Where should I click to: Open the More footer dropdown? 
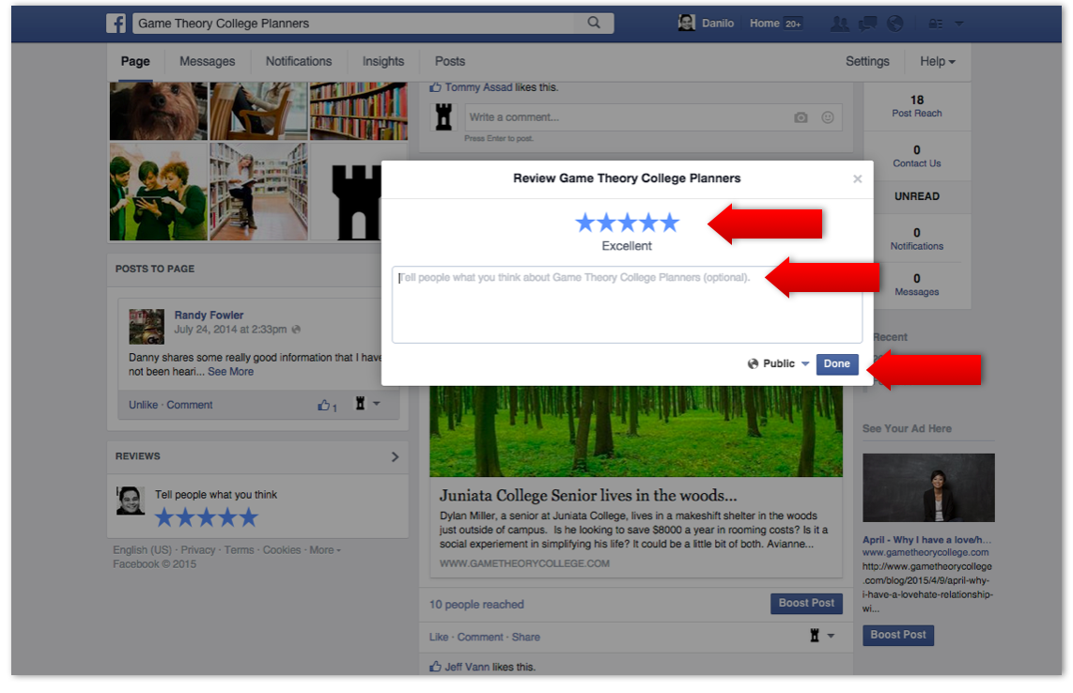(325, 550)
